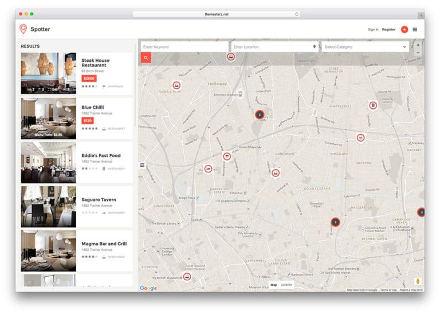Select map marker near Tufnell Park
440x314 pixels.
click(176, 85)
